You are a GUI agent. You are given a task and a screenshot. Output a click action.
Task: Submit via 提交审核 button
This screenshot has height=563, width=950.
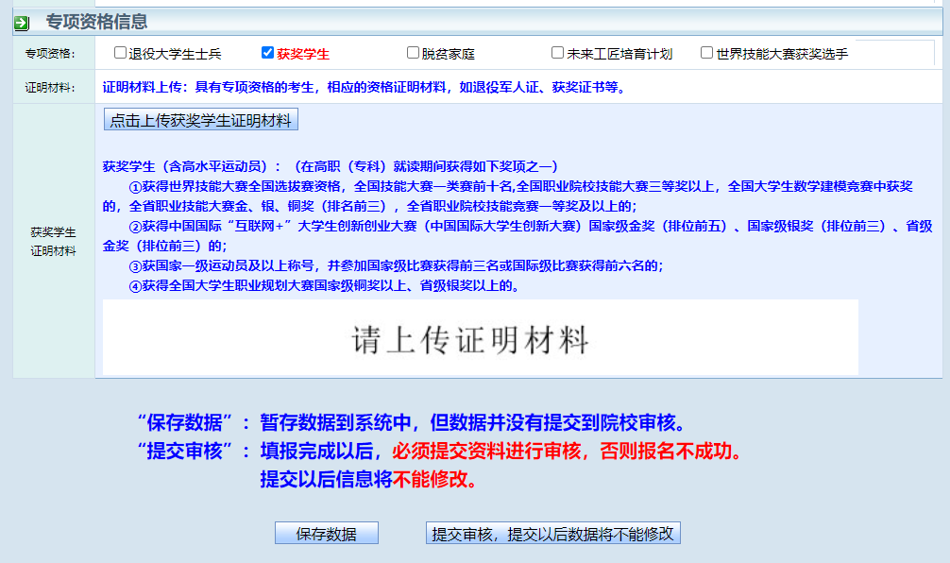click(x=552, y=534)
